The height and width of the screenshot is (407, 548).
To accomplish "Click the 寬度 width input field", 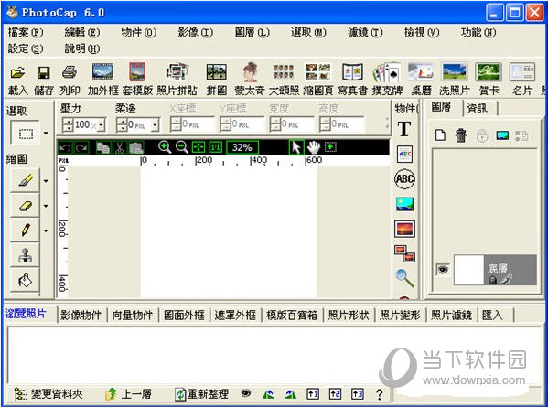I will [x=293, y=124].
